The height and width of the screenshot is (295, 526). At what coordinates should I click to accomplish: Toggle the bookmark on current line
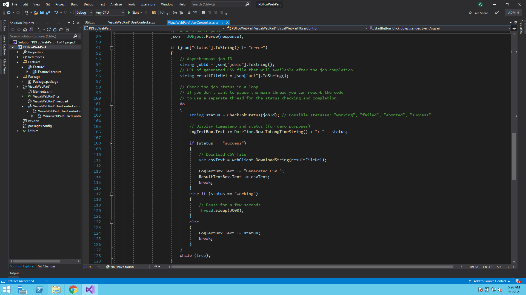[x=203, y=13]
